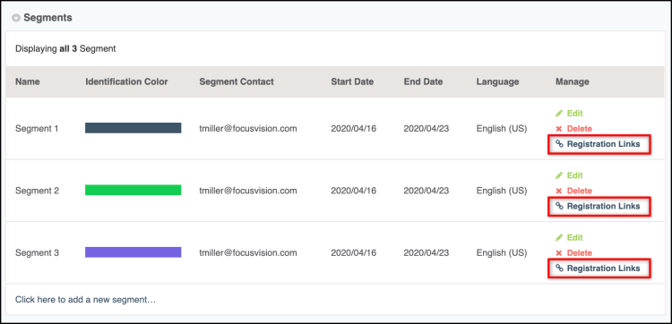This screenshot has height=324, width=672.
Task: Click Segment 3 language English (US)
Action: pos(502,252)
